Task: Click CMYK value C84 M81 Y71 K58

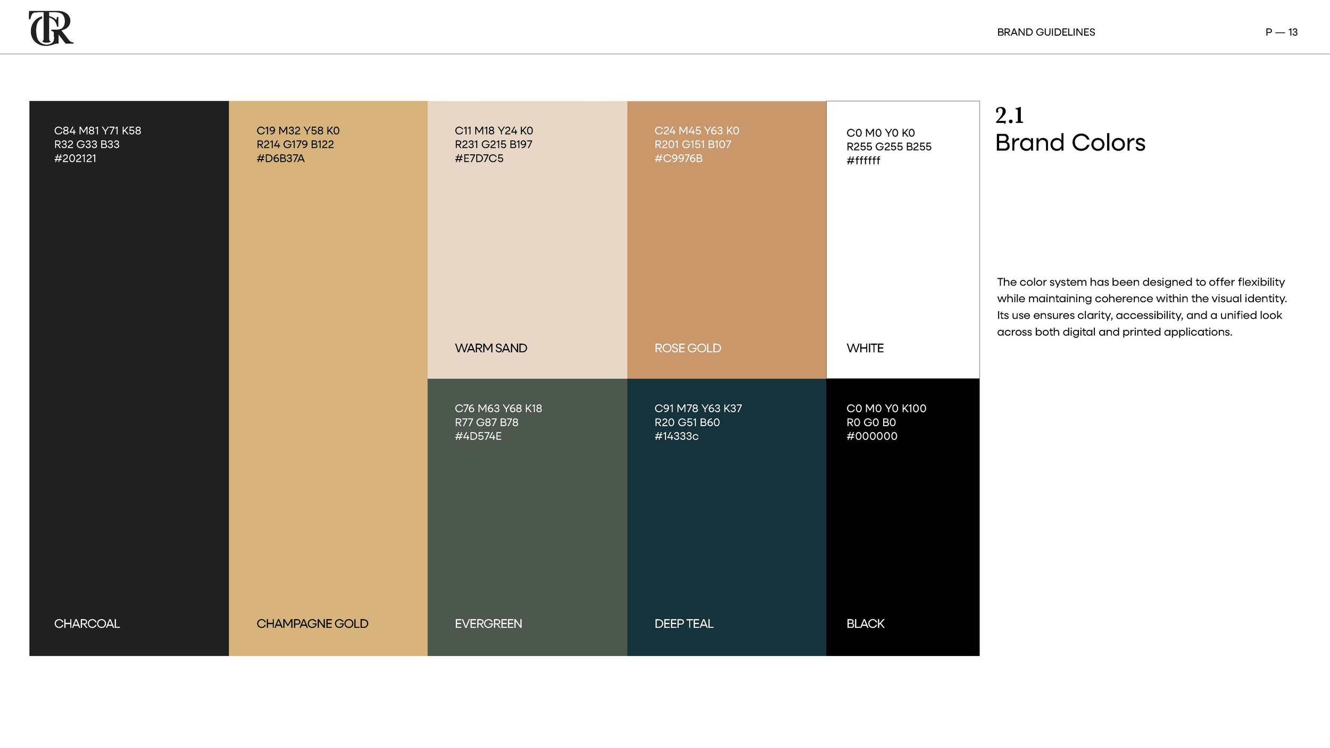Action: tap(98, 131)
